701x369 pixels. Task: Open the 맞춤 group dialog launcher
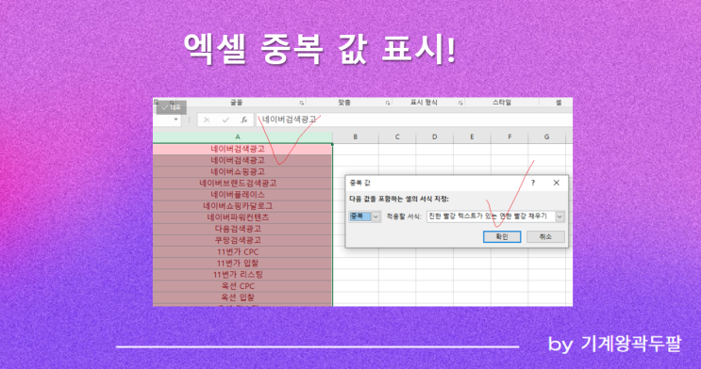coord(388,103)
